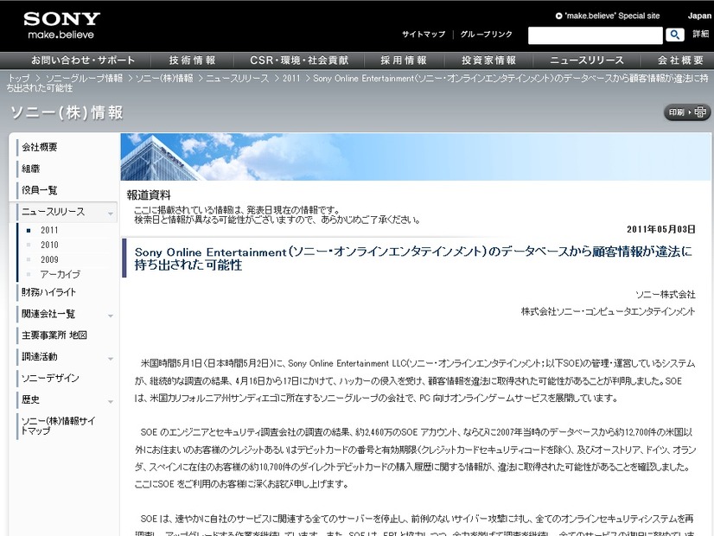This screenshot has height=536, width=714.
Task: Open 財務ハイライト in sidebar
Action: pyautogui.click(x=48, y=292)
